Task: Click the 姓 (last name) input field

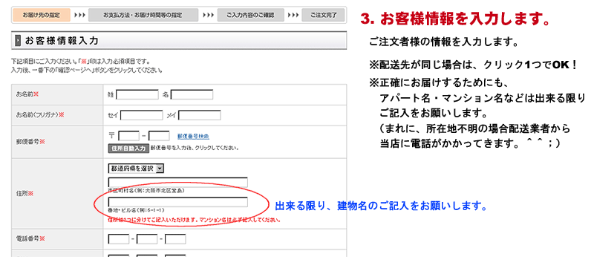Action: [x=137, y=95]
